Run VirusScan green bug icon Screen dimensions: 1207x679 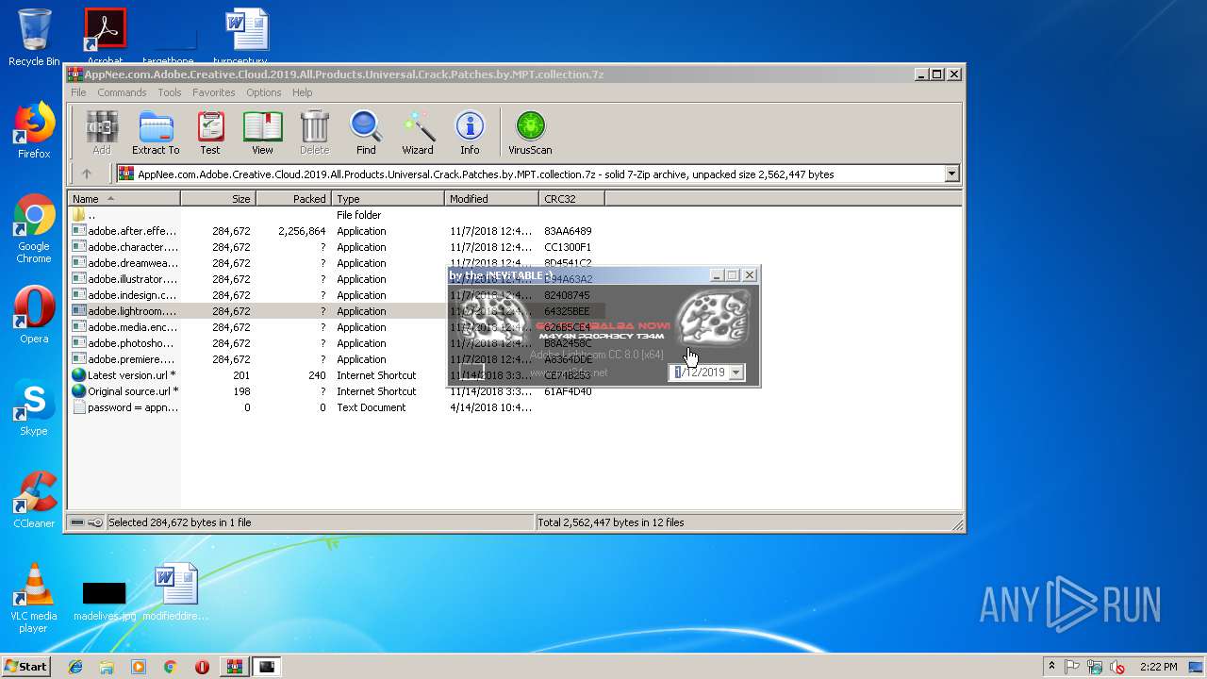pos(530,132)
